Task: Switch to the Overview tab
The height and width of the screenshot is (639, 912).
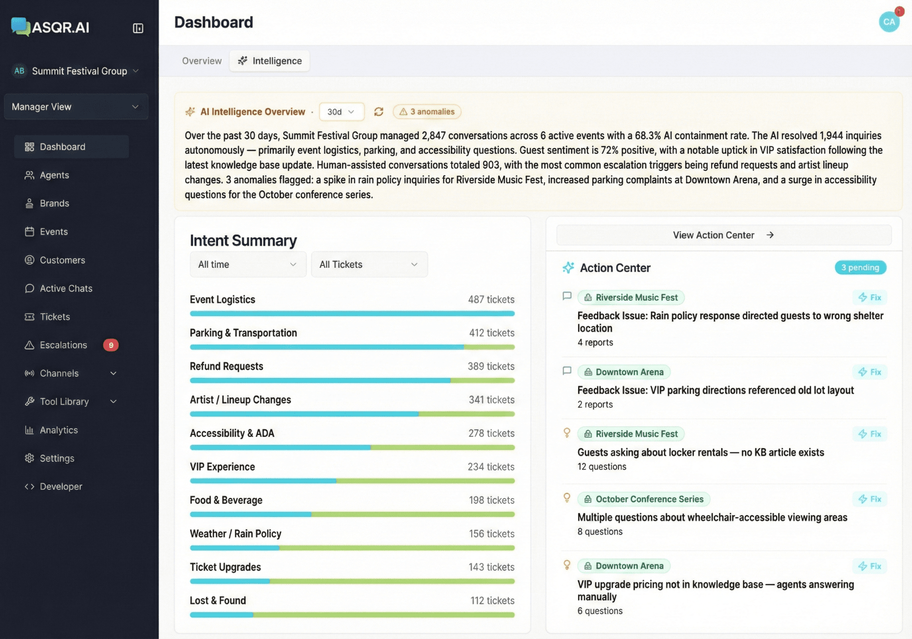Action: pos(201,61)
